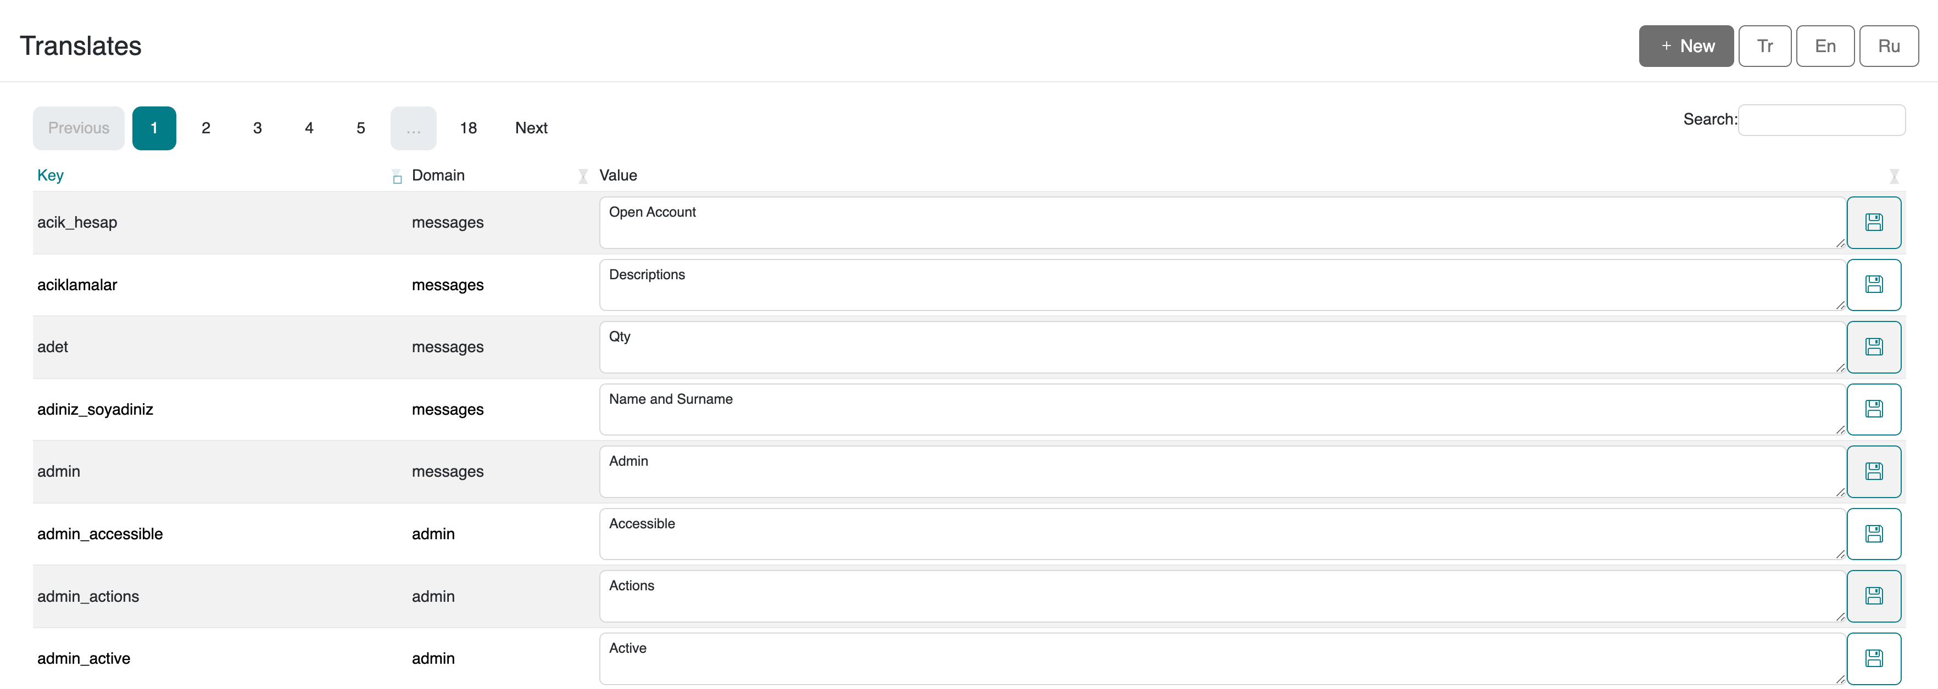Save the acik_hesap translation row
This screenshot has width=1938, height=689.
point(1873,222)
